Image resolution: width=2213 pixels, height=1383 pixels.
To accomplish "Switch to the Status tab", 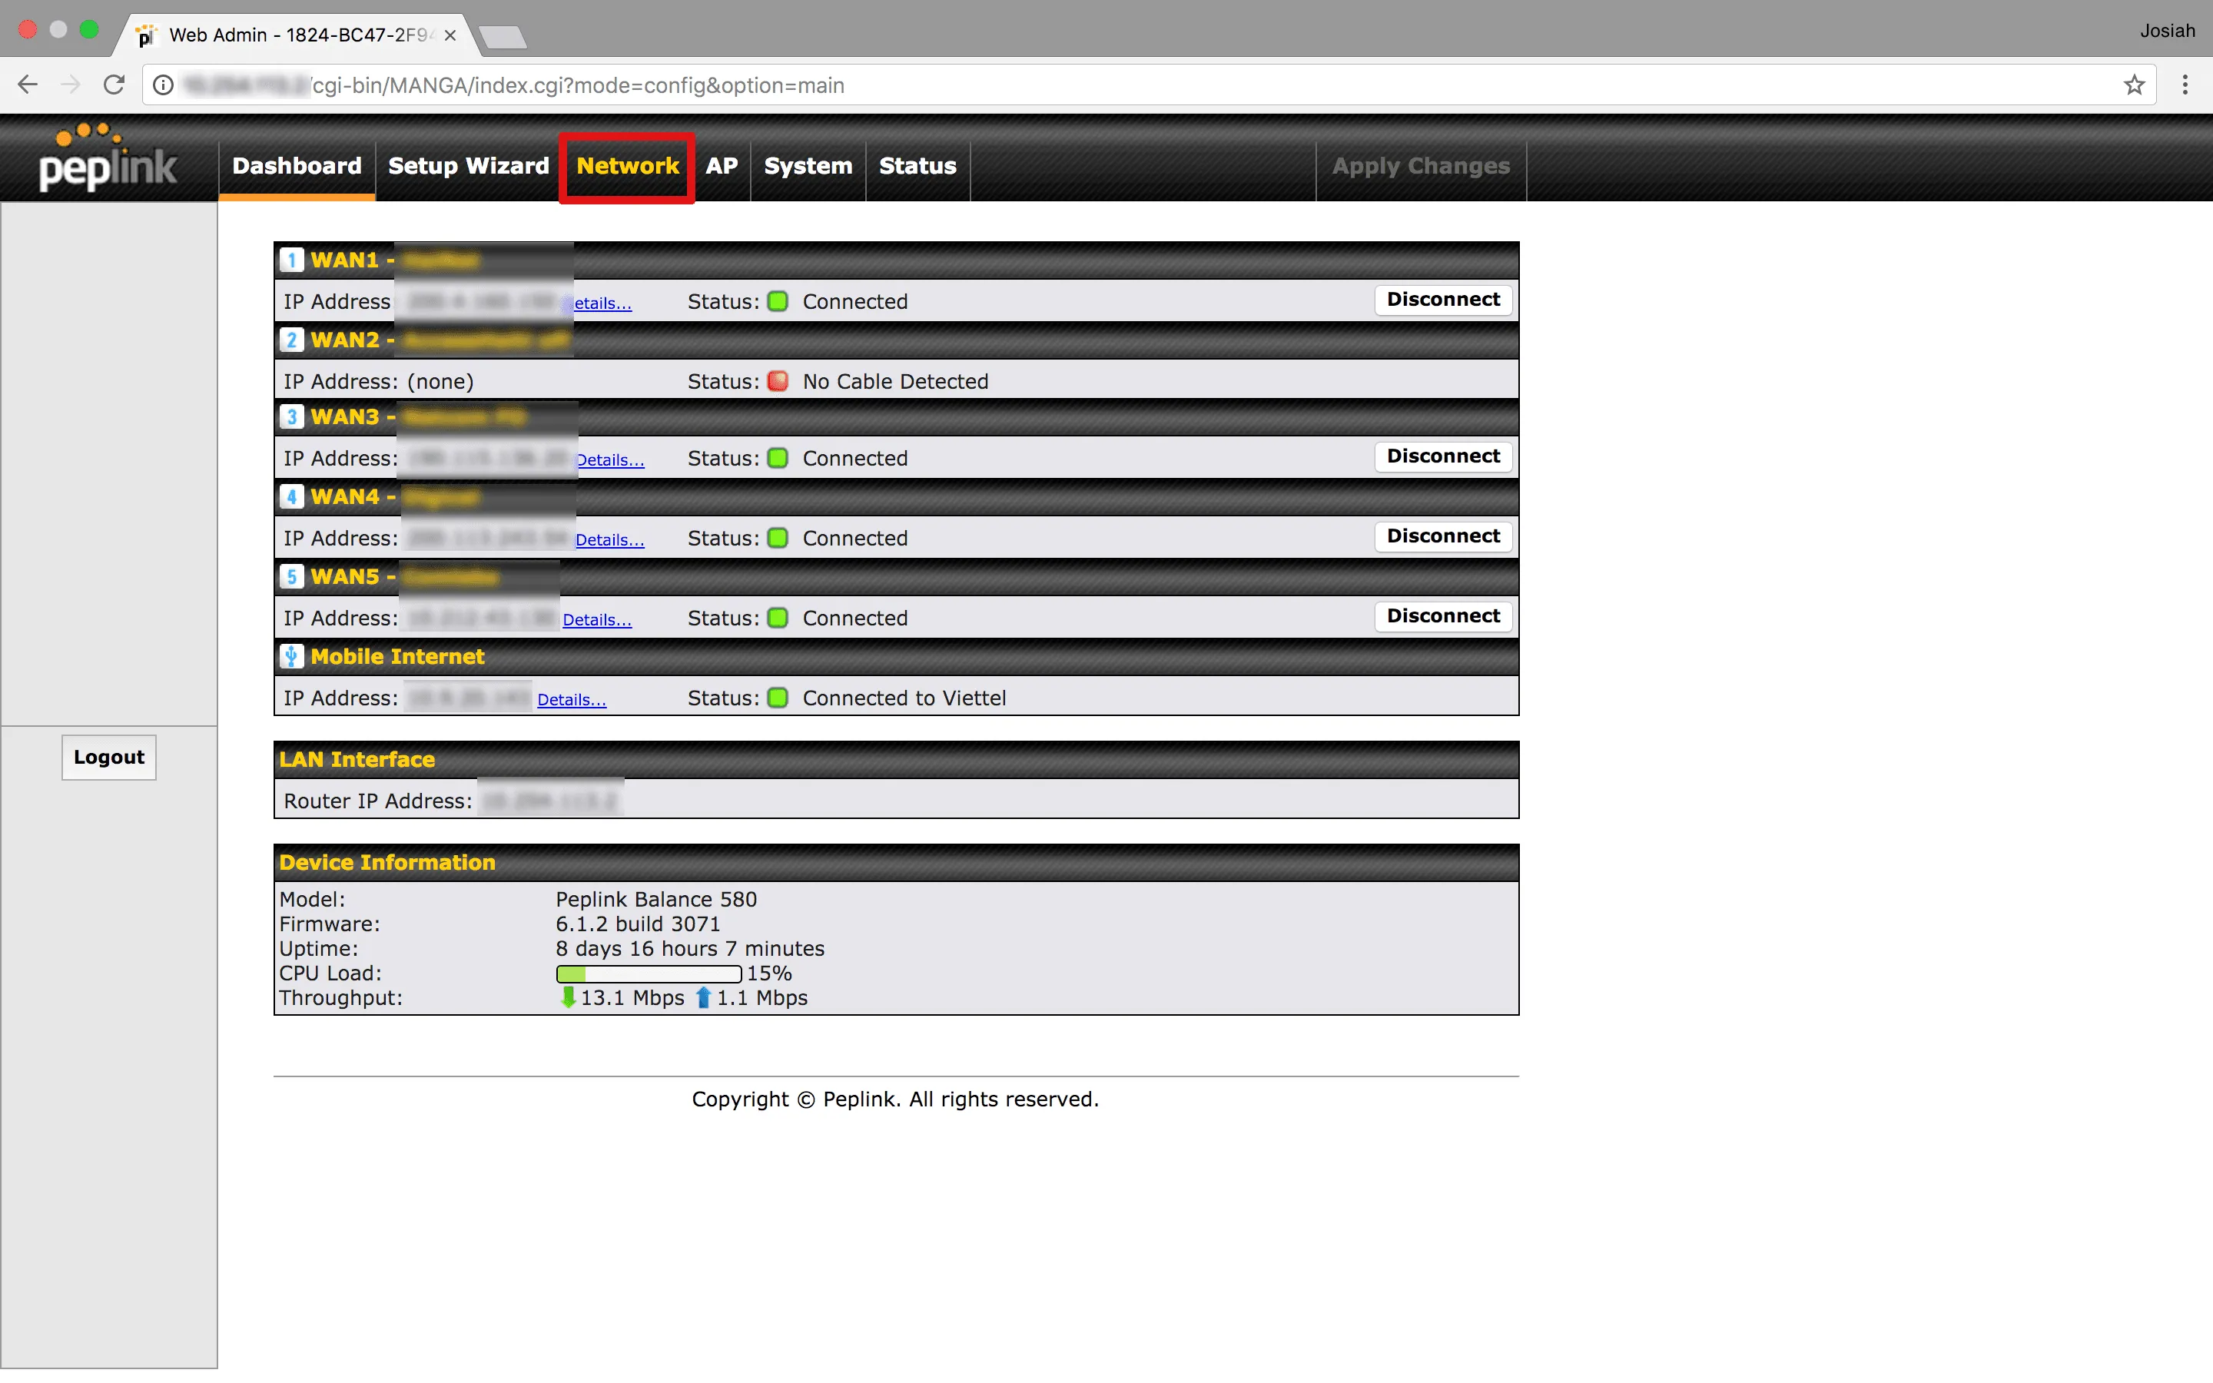I will pyautogui.click(x=917, y=167).
